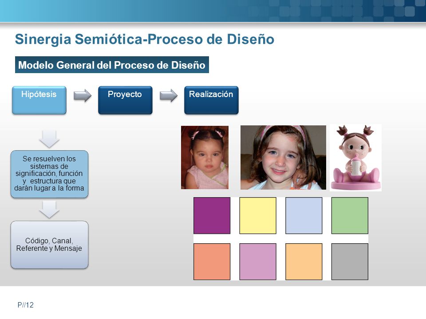Click the Proyecto process box
This screenshot has height=319, width=426.
coord(125,100)
